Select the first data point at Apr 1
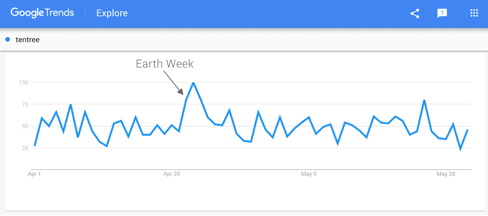 [x=35, y=146]
